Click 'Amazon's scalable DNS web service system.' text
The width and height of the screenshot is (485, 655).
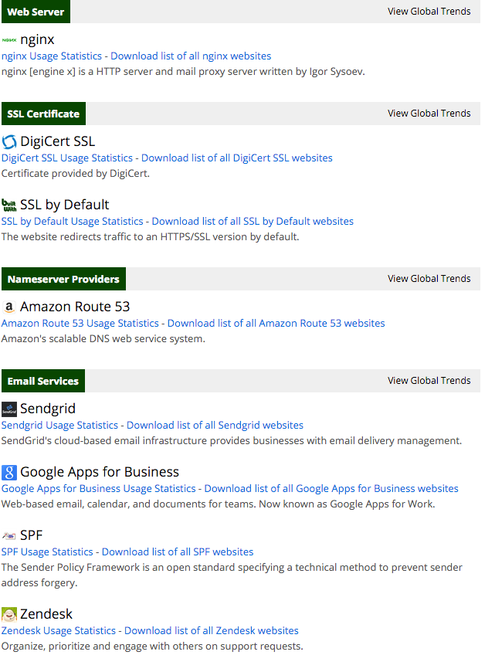click(x=103, y=339)
